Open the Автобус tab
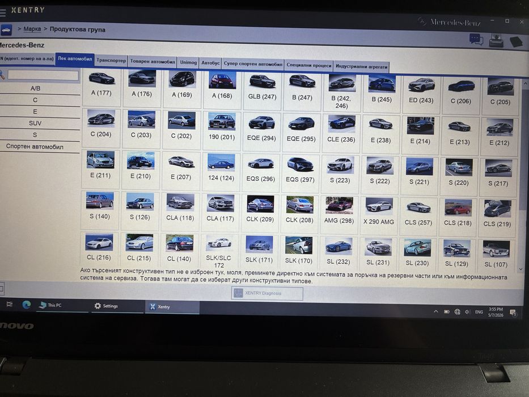 pyautogui.click(x=210, y=63)
